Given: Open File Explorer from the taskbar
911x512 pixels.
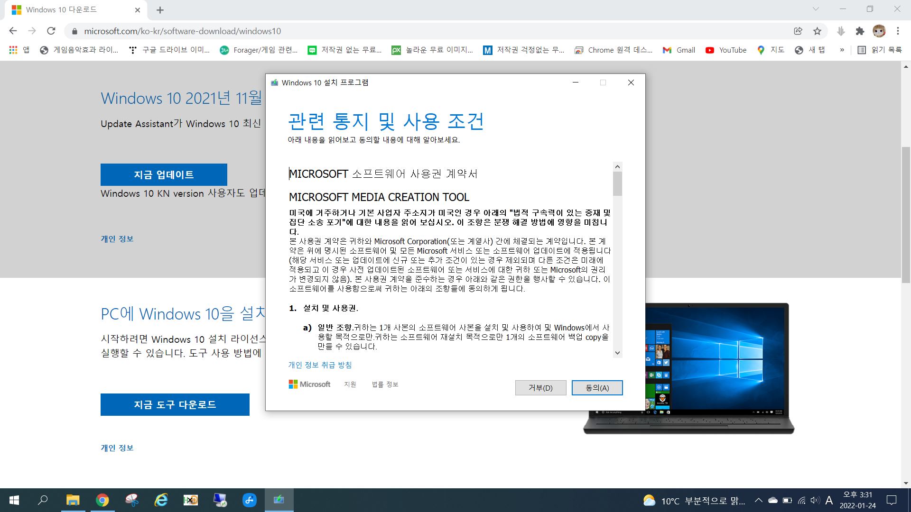Looking at the screenshot, I should click(x=73, y=500).
